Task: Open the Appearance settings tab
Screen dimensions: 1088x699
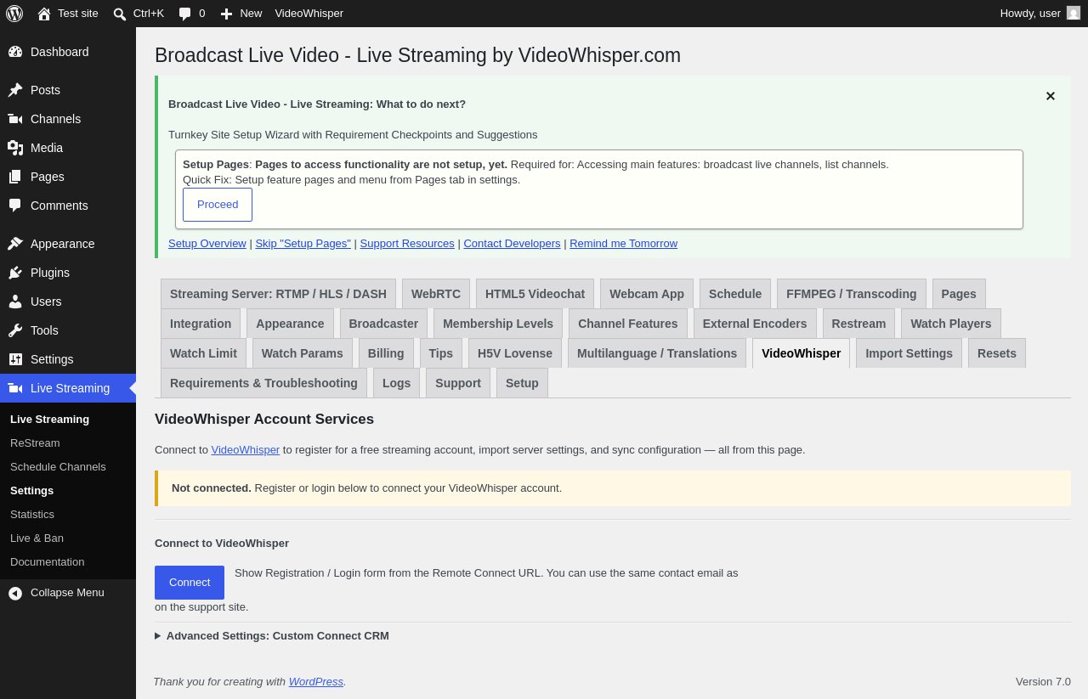Action: tap(290, 324)
